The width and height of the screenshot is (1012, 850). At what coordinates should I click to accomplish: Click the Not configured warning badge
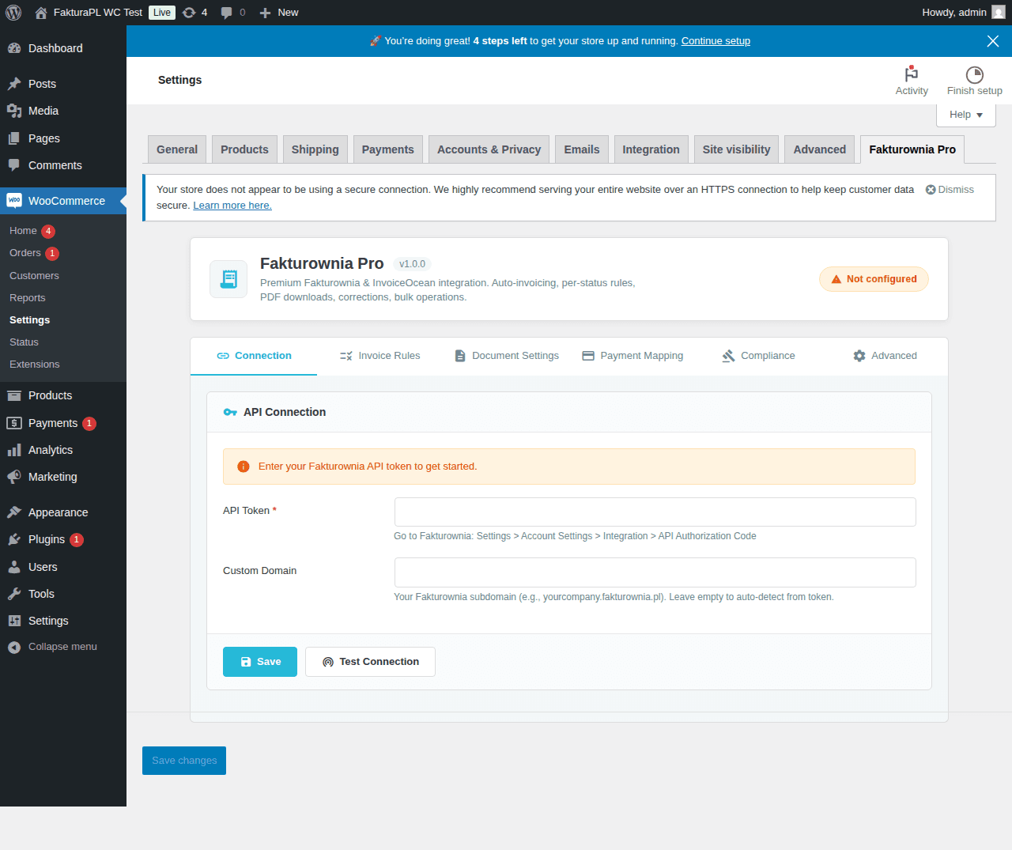(874, 279)
